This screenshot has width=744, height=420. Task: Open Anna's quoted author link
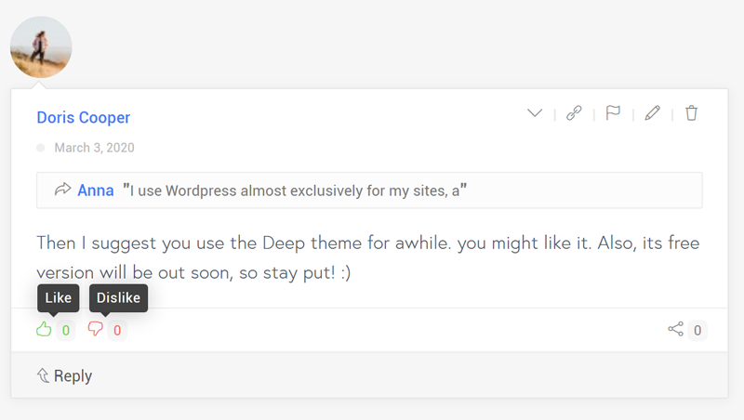point(96,190)
